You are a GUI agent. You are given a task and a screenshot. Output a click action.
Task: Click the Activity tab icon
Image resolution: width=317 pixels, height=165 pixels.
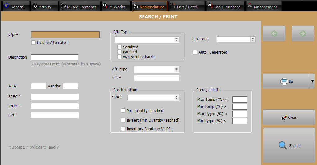pos(35,6)
